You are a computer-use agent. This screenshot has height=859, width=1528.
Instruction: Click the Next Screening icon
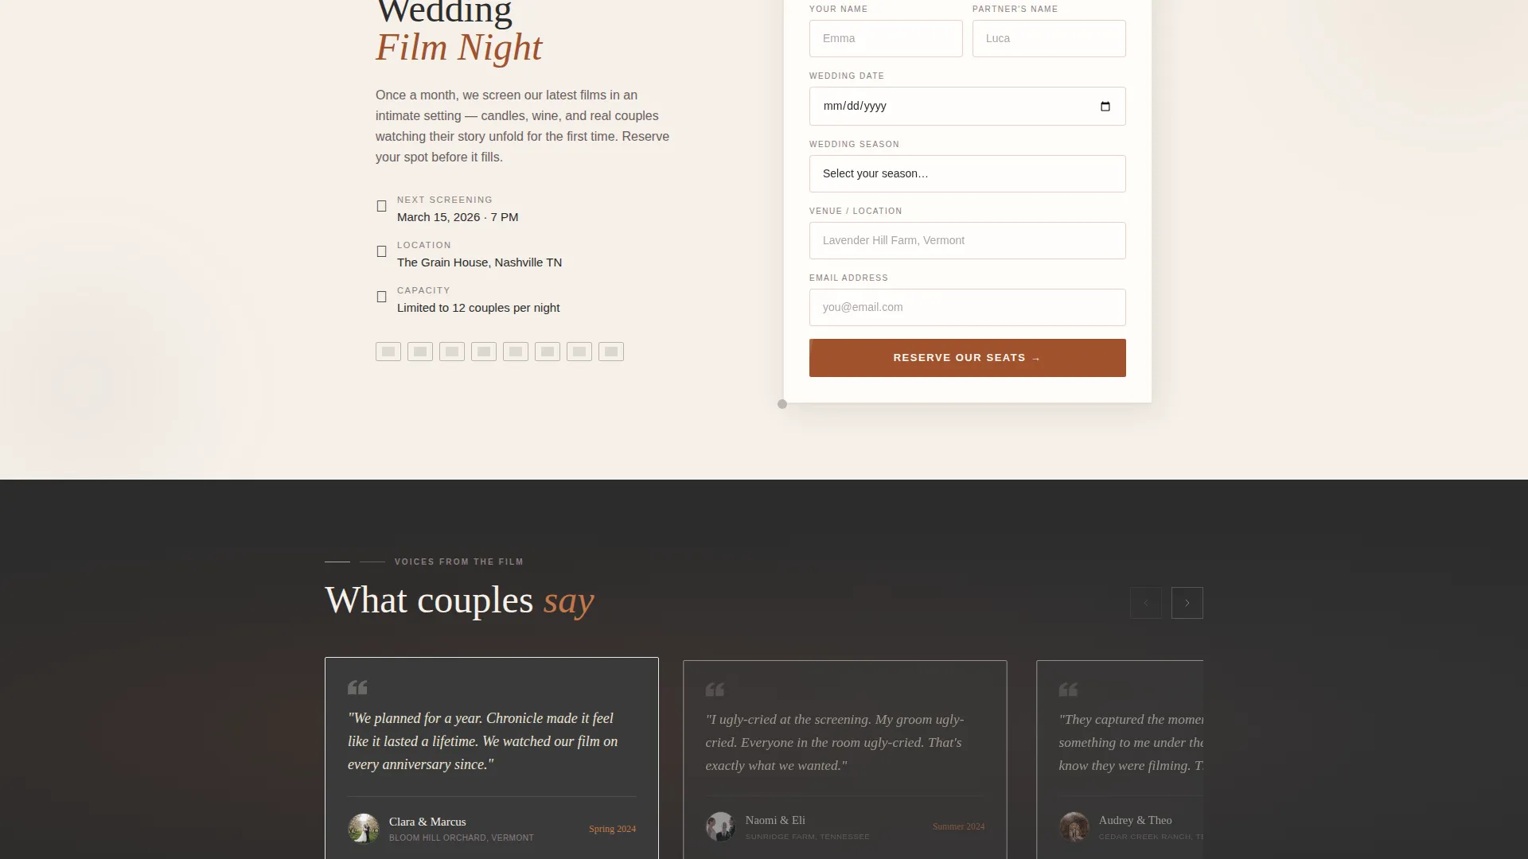(382, 206)
